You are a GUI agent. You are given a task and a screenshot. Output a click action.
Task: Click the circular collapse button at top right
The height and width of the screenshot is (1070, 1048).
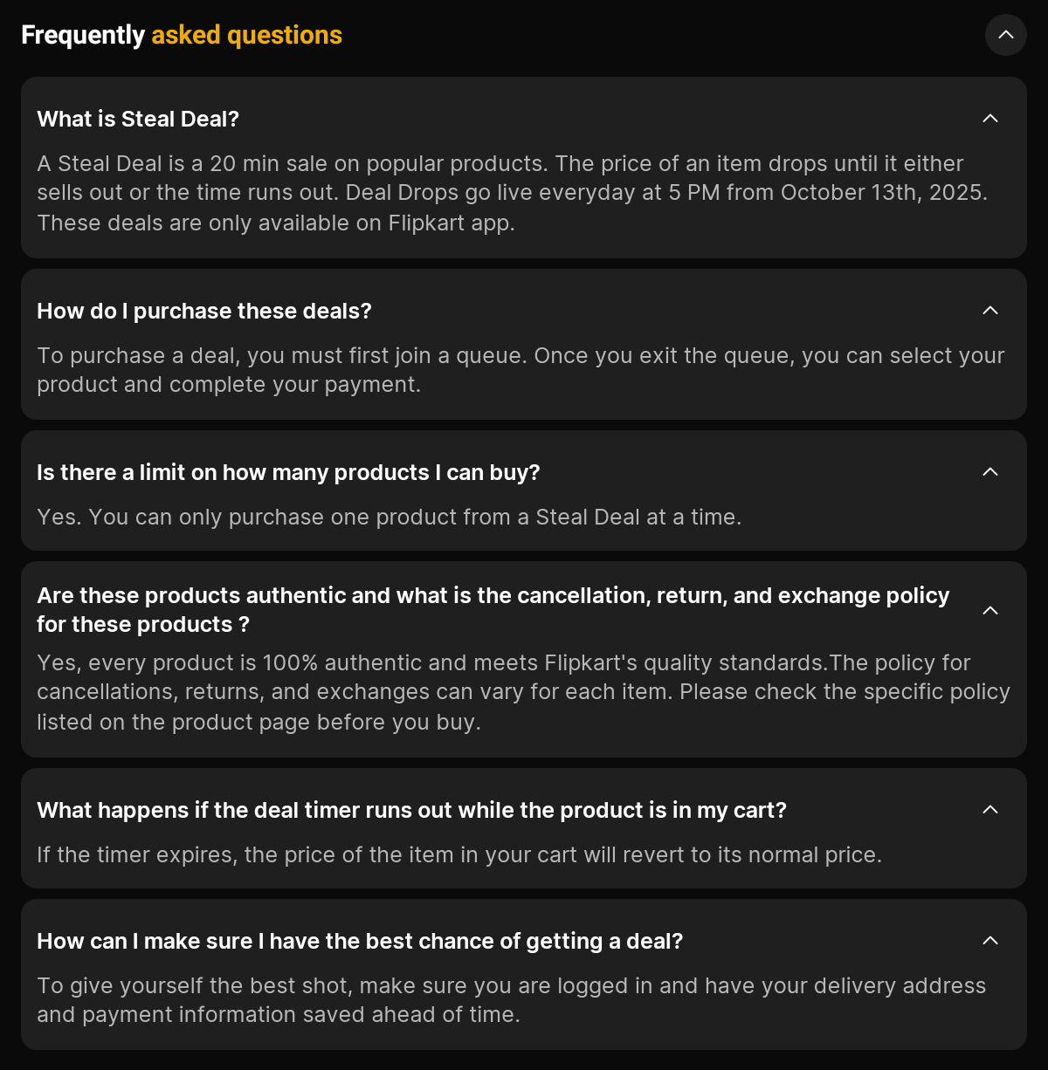click(x=1005, y=35)
